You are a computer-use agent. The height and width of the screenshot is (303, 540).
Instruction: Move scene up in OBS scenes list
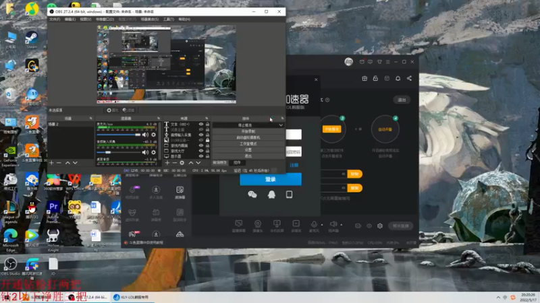click(x=67, y=163)
